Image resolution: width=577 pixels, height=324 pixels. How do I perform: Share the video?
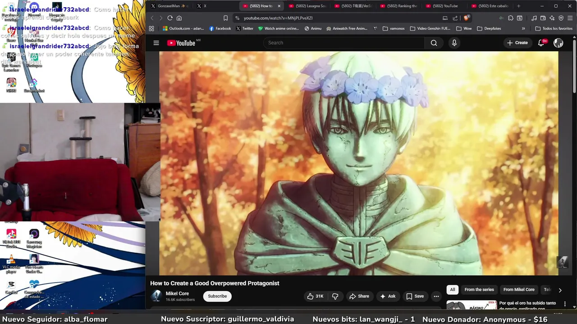pos(359,296)
